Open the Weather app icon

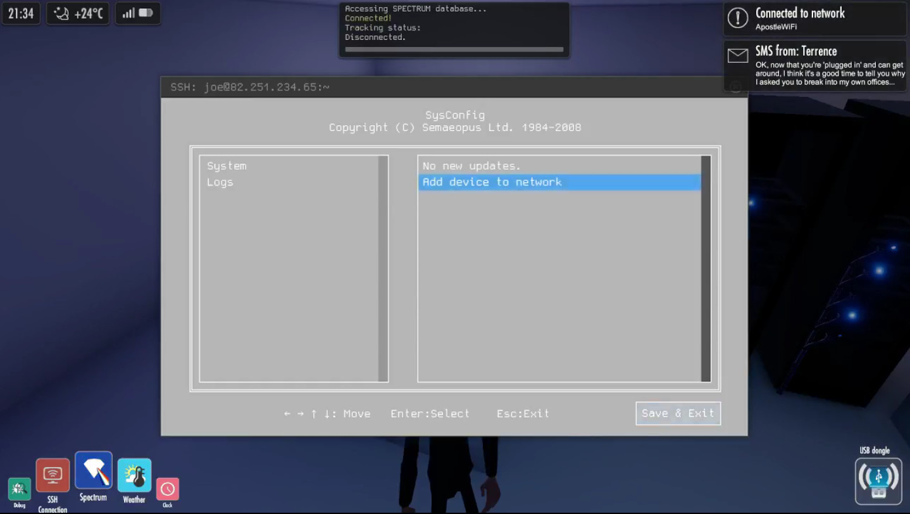[134, 475]
